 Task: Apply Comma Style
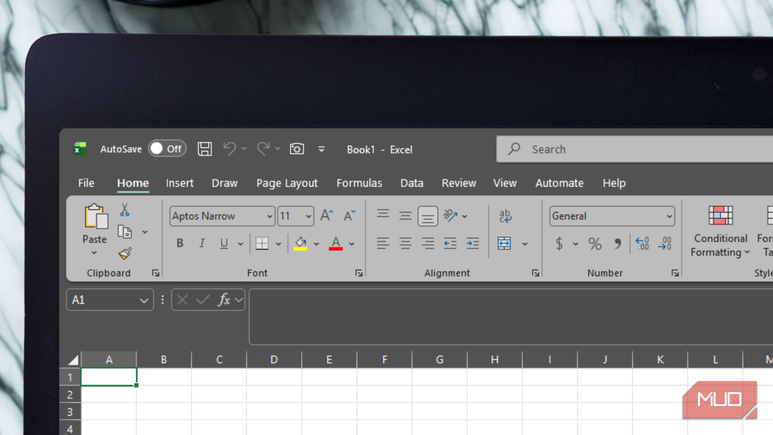point(617,244)
